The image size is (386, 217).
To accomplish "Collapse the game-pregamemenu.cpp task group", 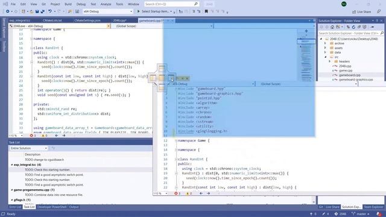I will 12,190.
